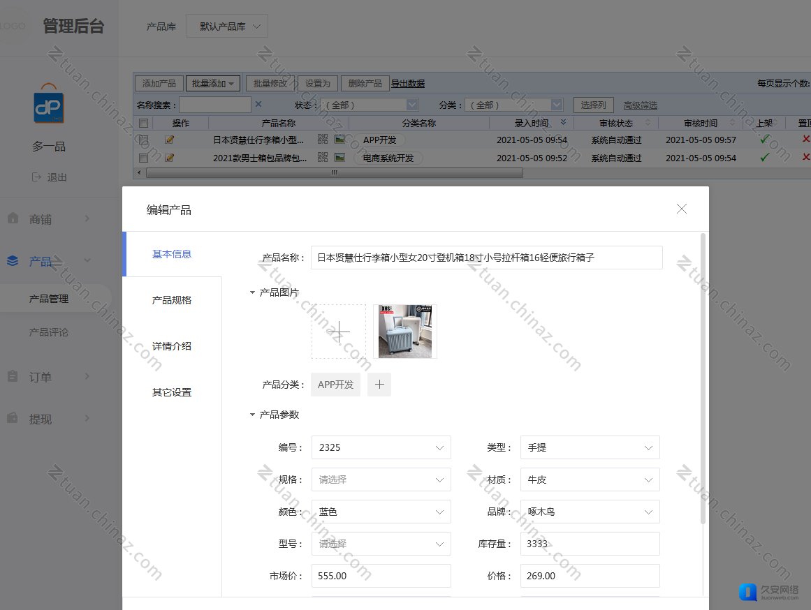The height and width of the screenshot is (610, 811).
Task: Click the 退出 logout icon
Action: [x=36, y=177]
